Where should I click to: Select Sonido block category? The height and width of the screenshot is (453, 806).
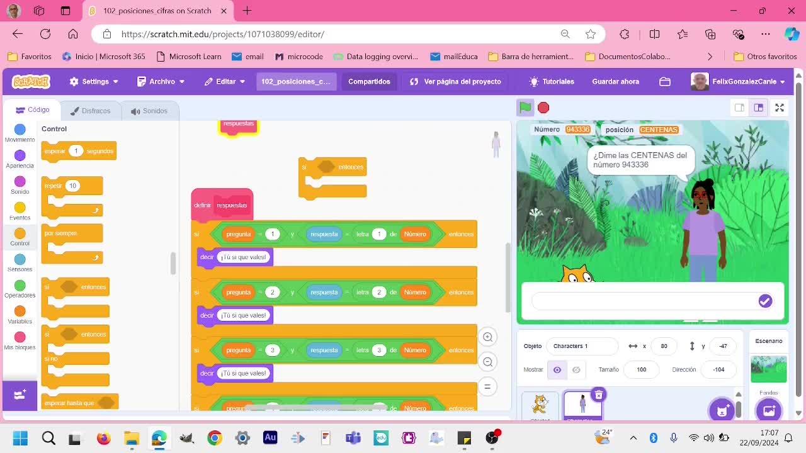[20, 185]
